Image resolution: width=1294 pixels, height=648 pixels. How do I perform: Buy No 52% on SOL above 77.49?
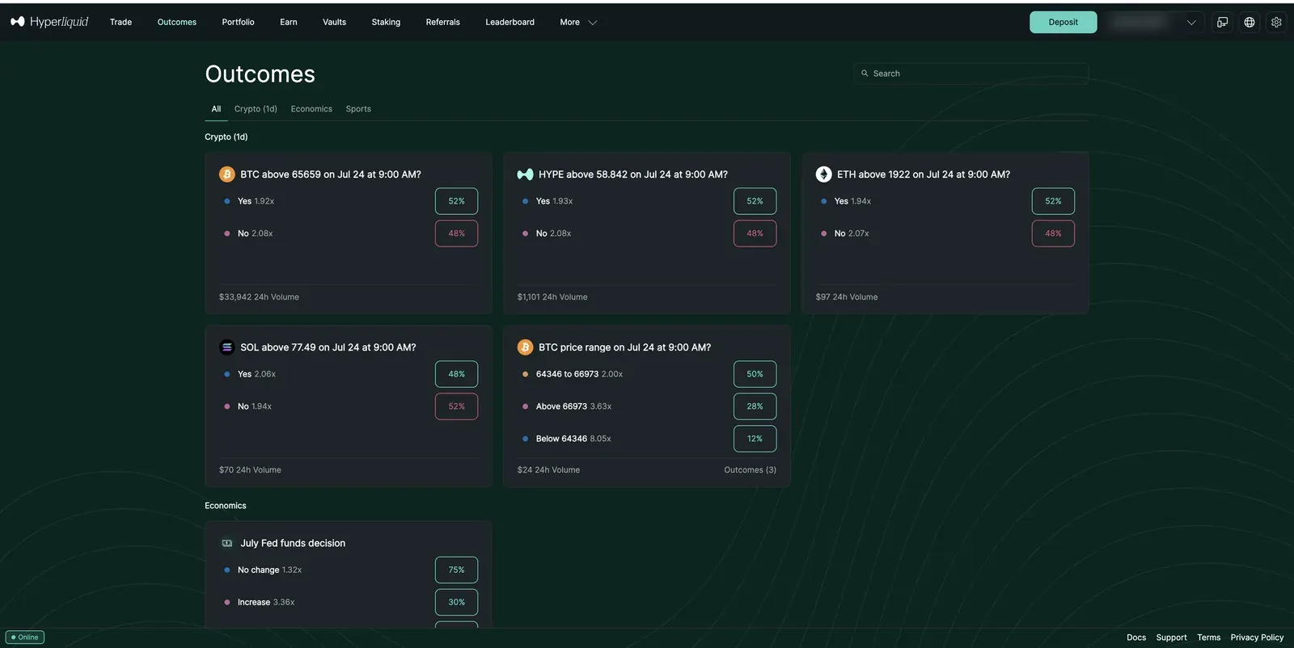click(456, 406)
